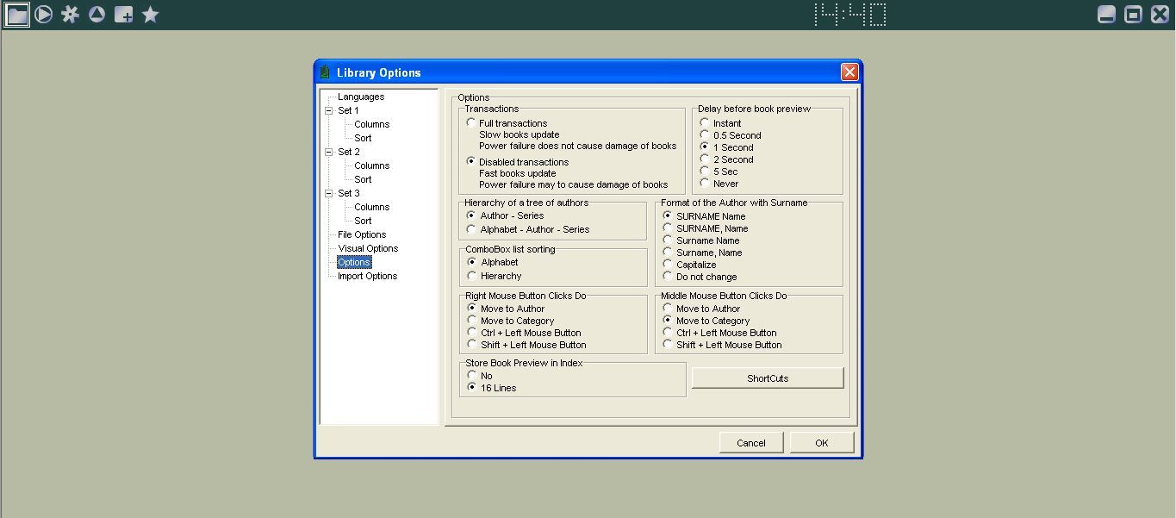The image size is (1176, 518).
Task: Go to Import Options page
Action: 368,276
